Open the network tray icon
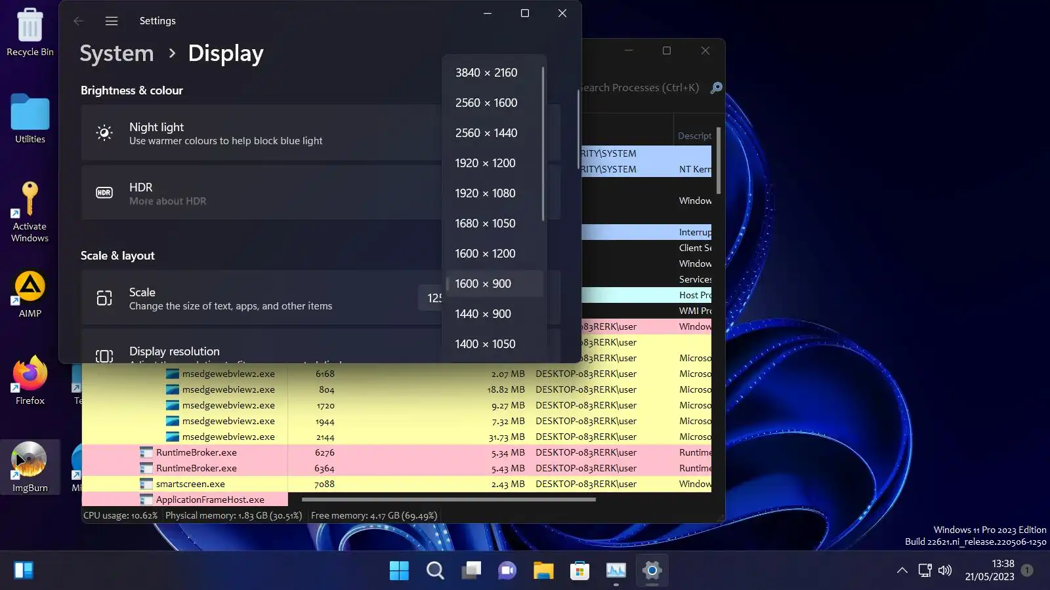Screen dimensions: 1050x590 (925, 570)
